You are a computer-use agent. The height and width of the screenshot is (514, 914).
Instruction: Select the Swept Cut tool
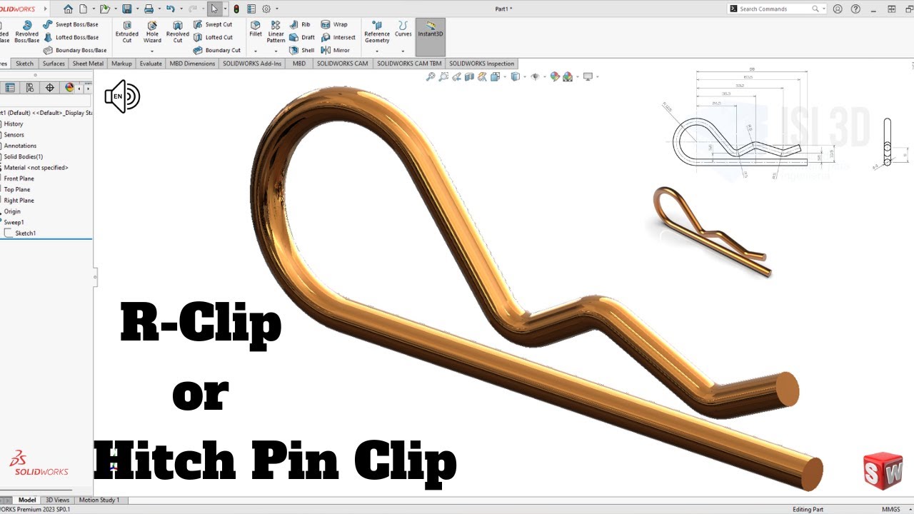point(213,24)
